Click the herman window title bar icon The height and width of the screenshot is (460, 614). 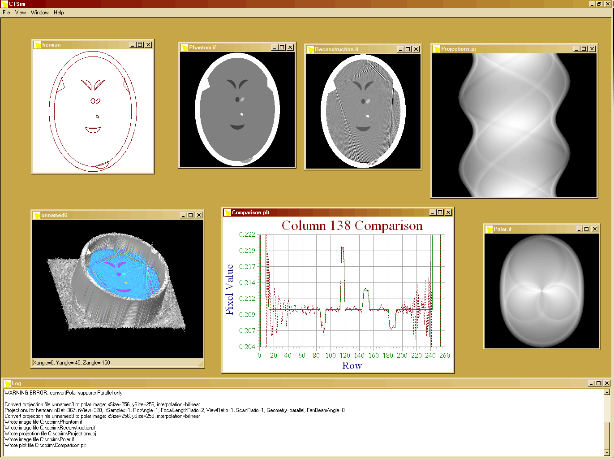[38, 45]
